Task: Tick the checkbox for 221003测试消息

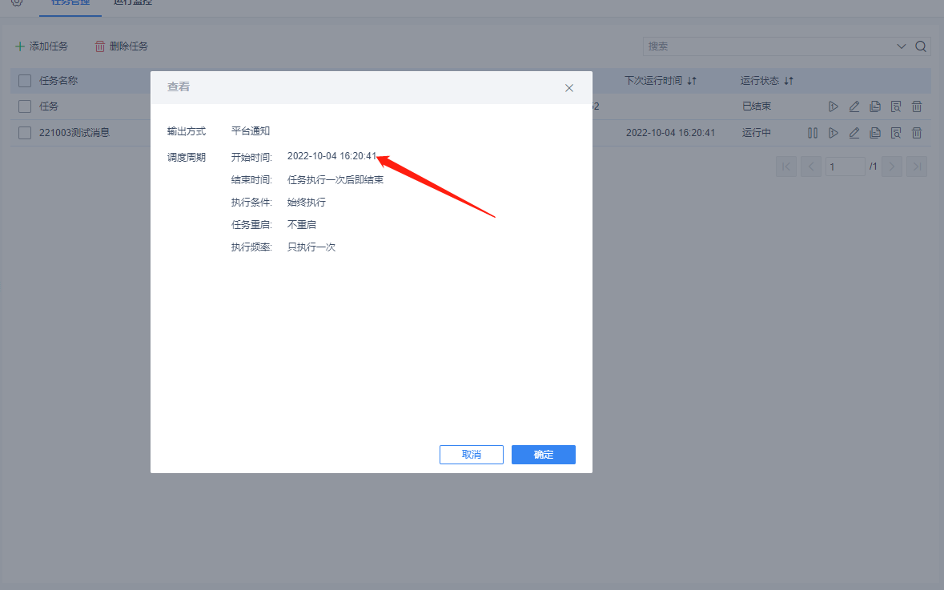Action: tap(25, 132)
